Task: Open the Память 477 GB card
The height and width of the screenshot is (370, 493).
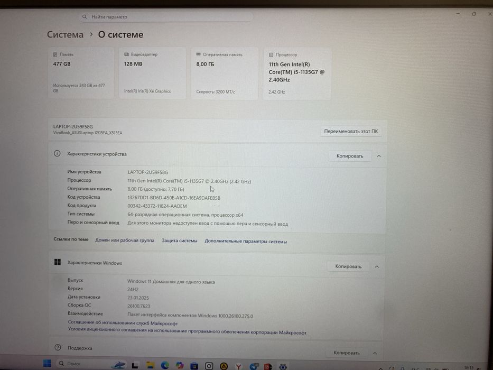Action: click(81, 73)
